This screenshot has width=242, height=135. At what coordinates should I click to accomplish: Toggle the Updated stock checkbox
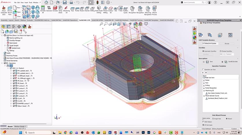pyautogui.click(x=8, y=48)
